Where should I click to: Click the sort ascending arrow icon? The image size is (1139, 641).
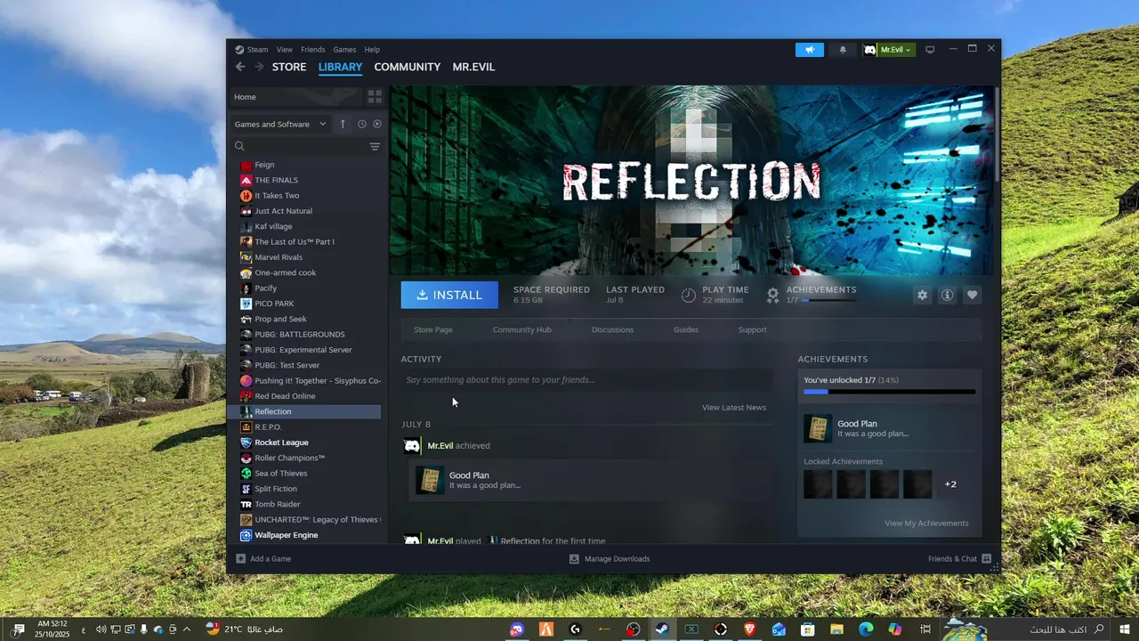point(343,124)
